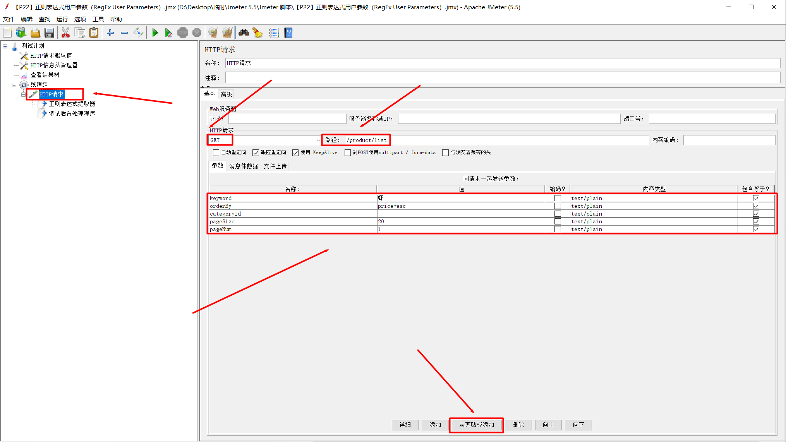The width and height of the screenshot is (786, 442).
Task: Click the 删除 button
Action: (x=518, y=425)
